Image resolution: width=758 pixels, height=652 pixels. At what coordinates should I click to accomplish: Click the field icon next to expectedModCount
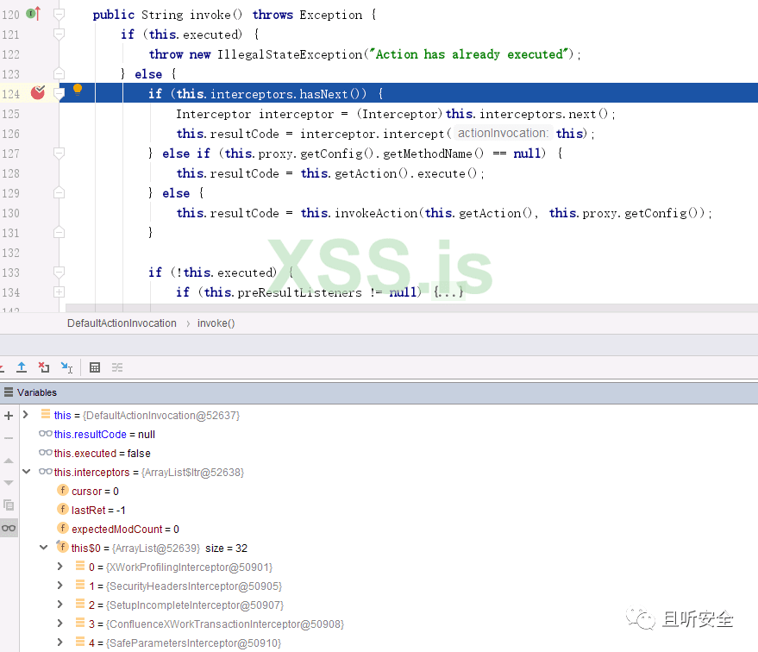(63, 528)
